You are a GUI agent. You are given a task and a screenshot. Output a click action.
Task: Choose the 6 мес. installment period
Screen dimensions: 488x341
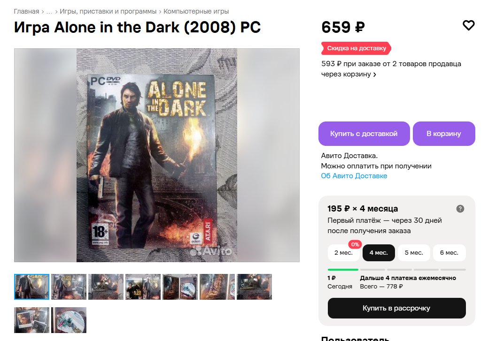449,253
